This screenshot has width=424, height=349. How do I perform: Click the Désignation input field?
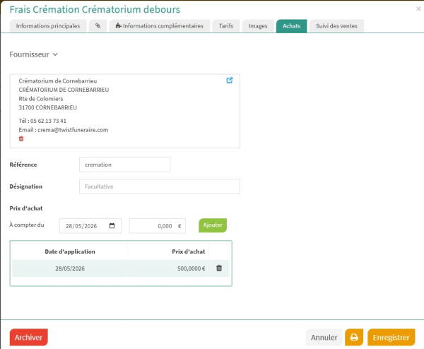(160, 187)
